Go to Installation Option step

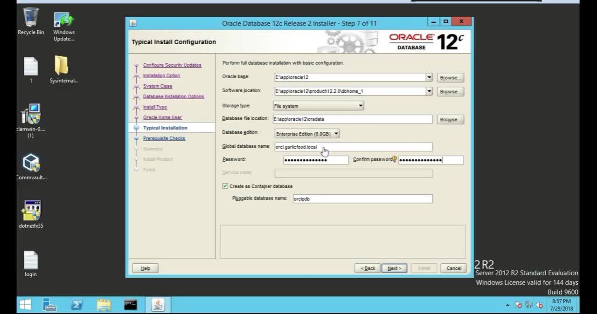(161, 75)
